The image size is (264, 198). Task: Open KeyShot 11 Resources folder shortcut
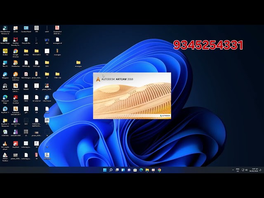click(5, 123)
